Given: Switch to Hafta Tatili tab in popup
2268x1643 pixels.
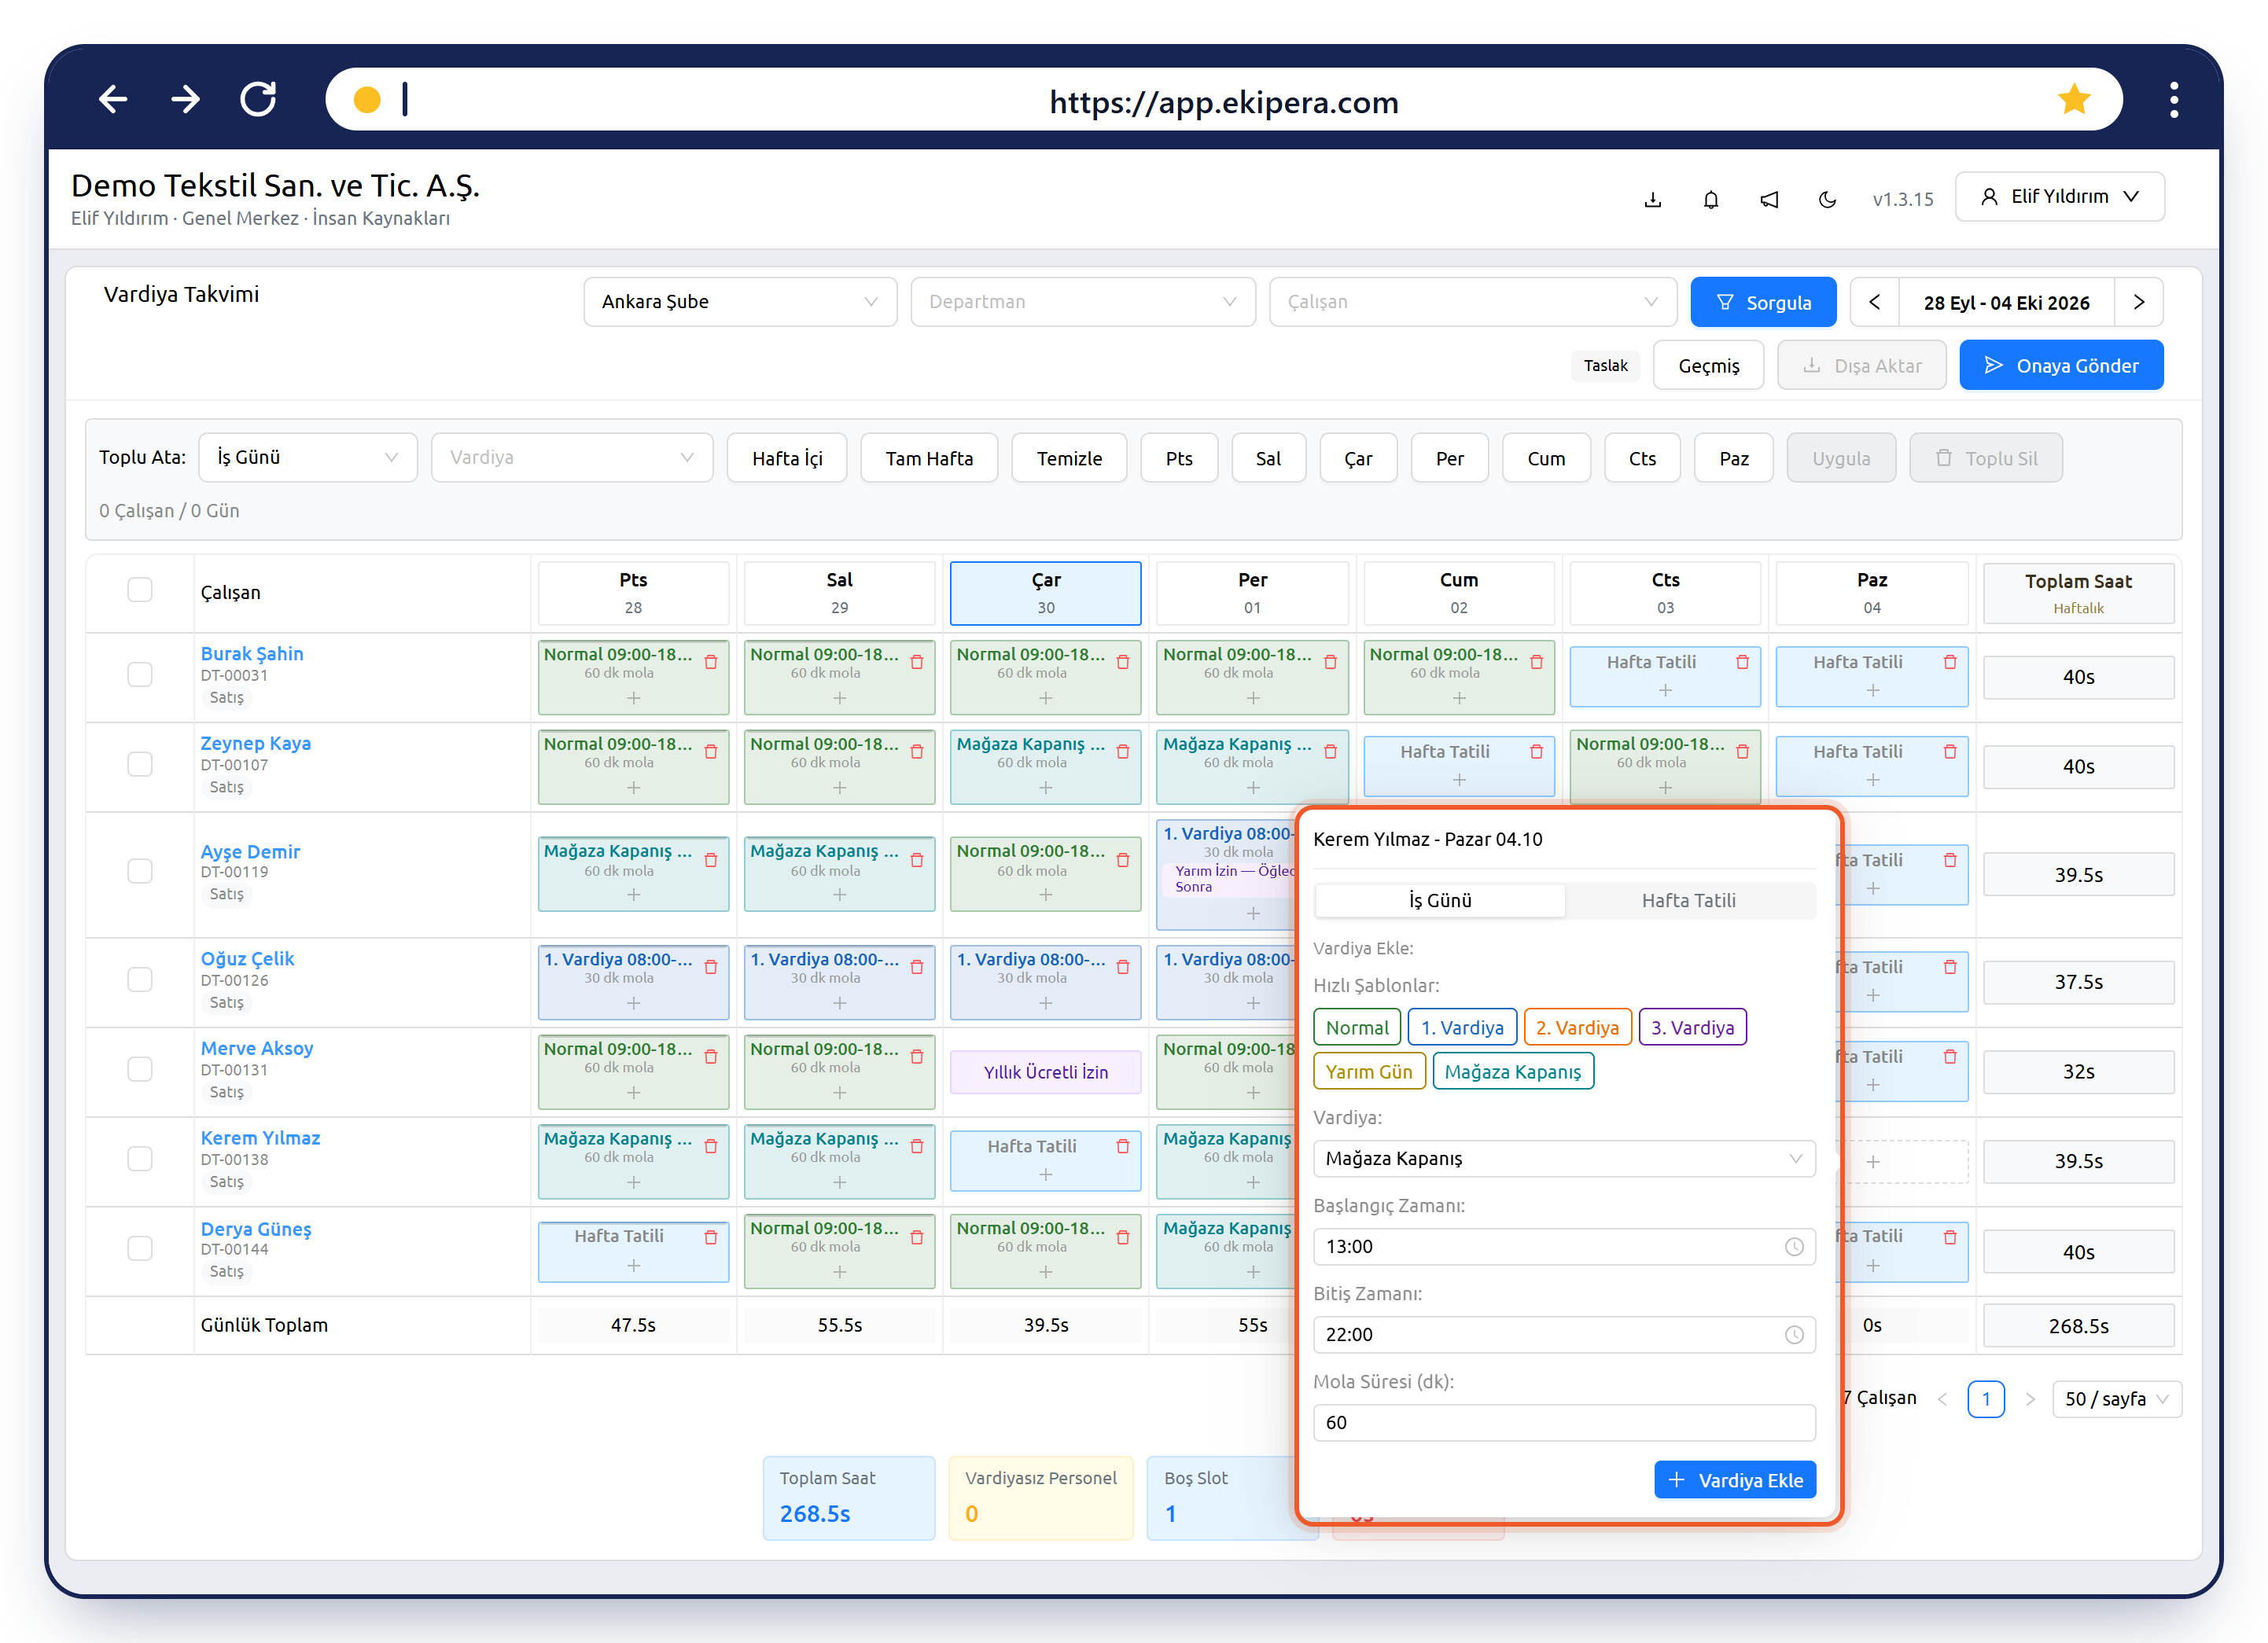Looking at the screenshot, I should 1689,900.
